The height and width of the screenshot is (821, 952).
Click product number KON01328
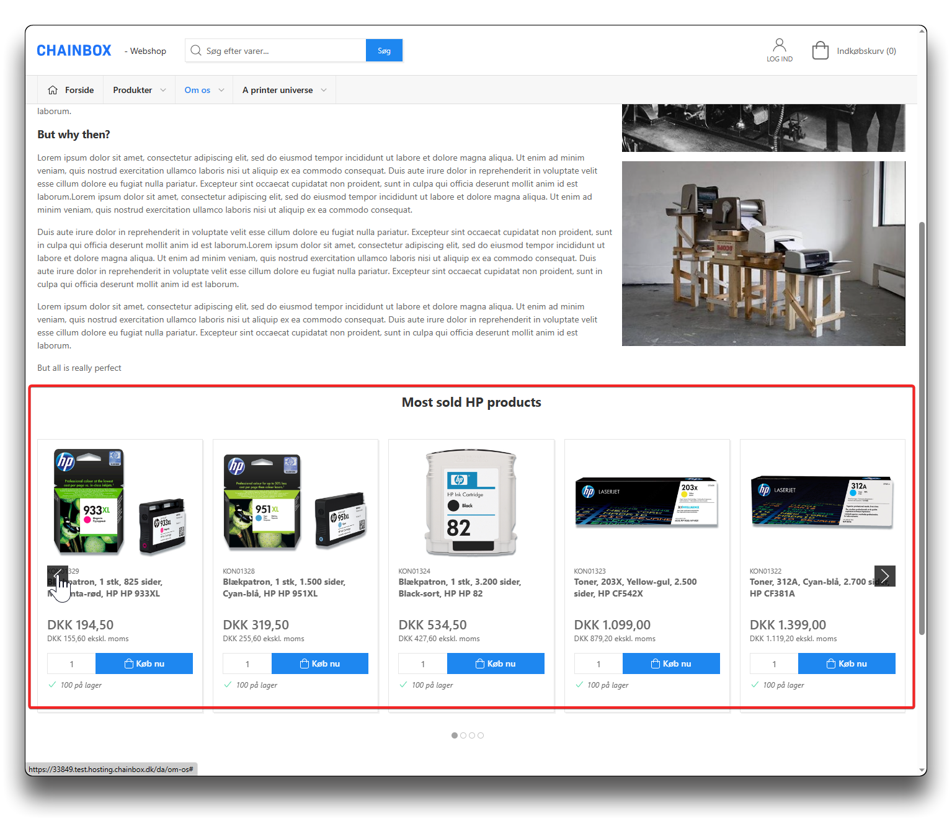(239, 571)
